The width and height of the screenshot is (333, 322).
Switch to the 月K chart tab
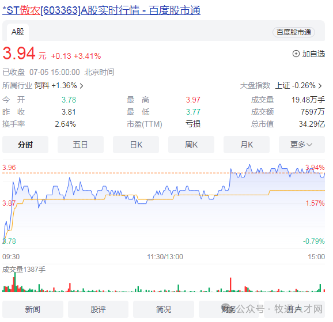pyautogui.click(x=247, y=145)
